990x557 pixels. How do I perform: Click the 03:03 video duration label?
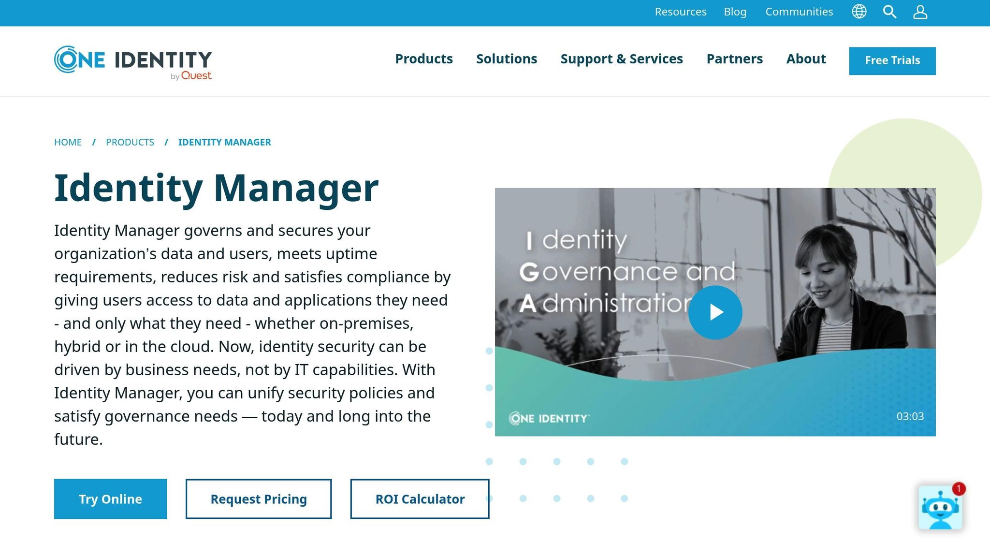click(910, 416)
